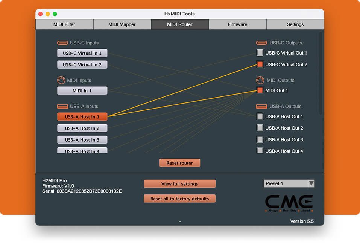The width and height of the screenshot is (360, 243).
Task: Open the MIDI Mapper tab
Action: tap(122, 24)
